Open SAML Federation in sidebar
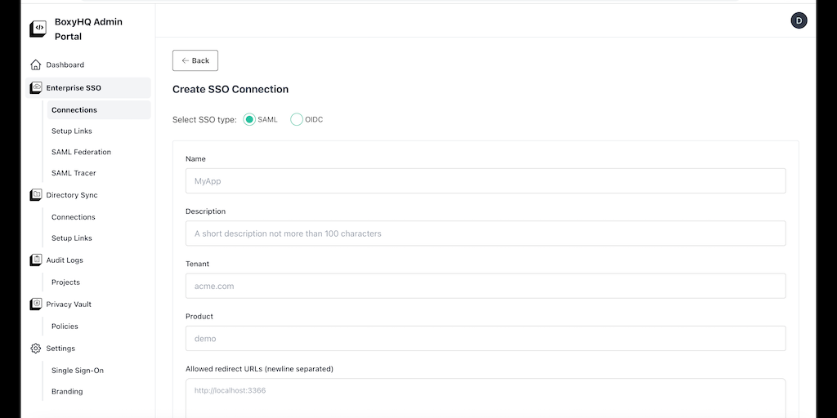The height and width of the screenshot is (418, 837). [x=81, y=152]
